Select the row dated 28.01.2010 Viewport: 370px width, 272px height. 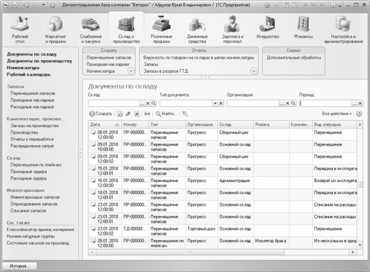tap(223, 243)
